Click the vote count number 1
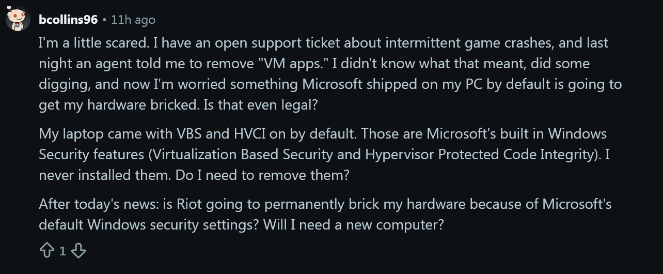 pyautogui.click(x=62, y=251)
